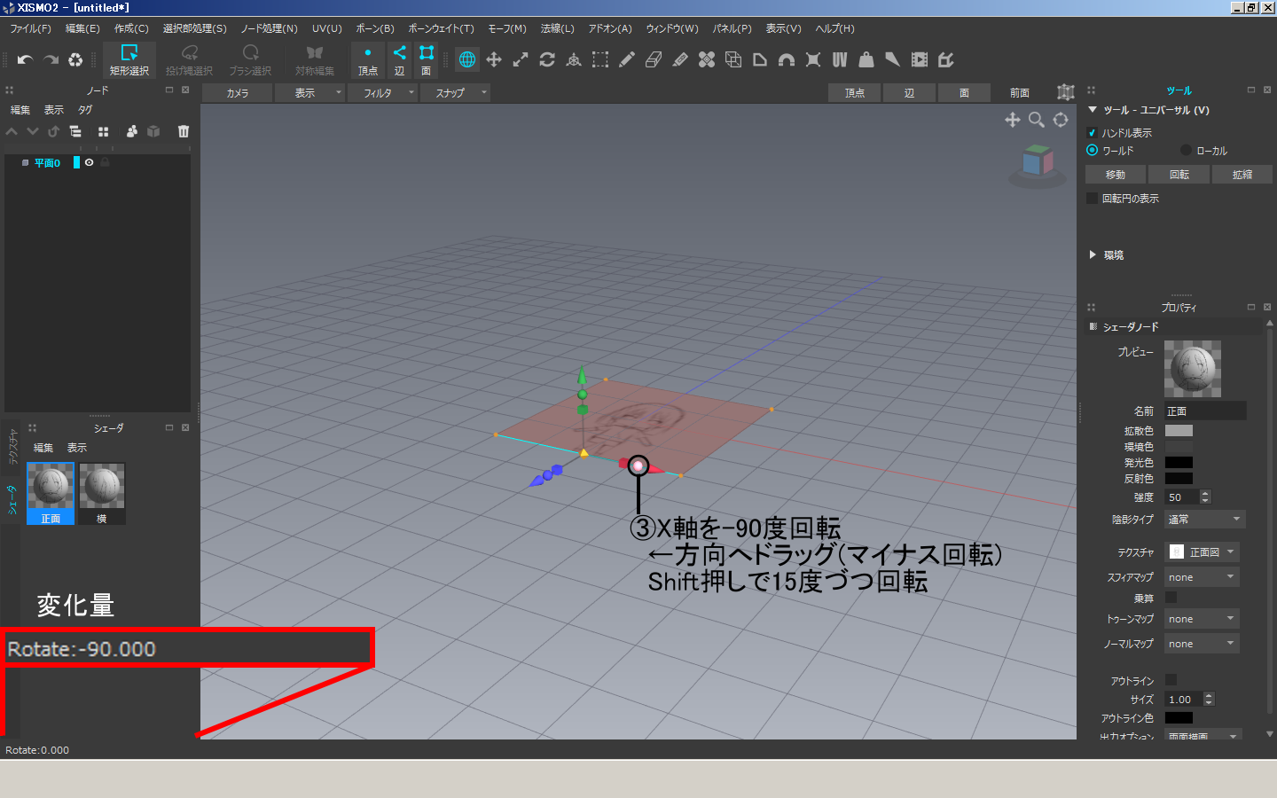Click the 移動 button in tool panel

coord(1116,175)
